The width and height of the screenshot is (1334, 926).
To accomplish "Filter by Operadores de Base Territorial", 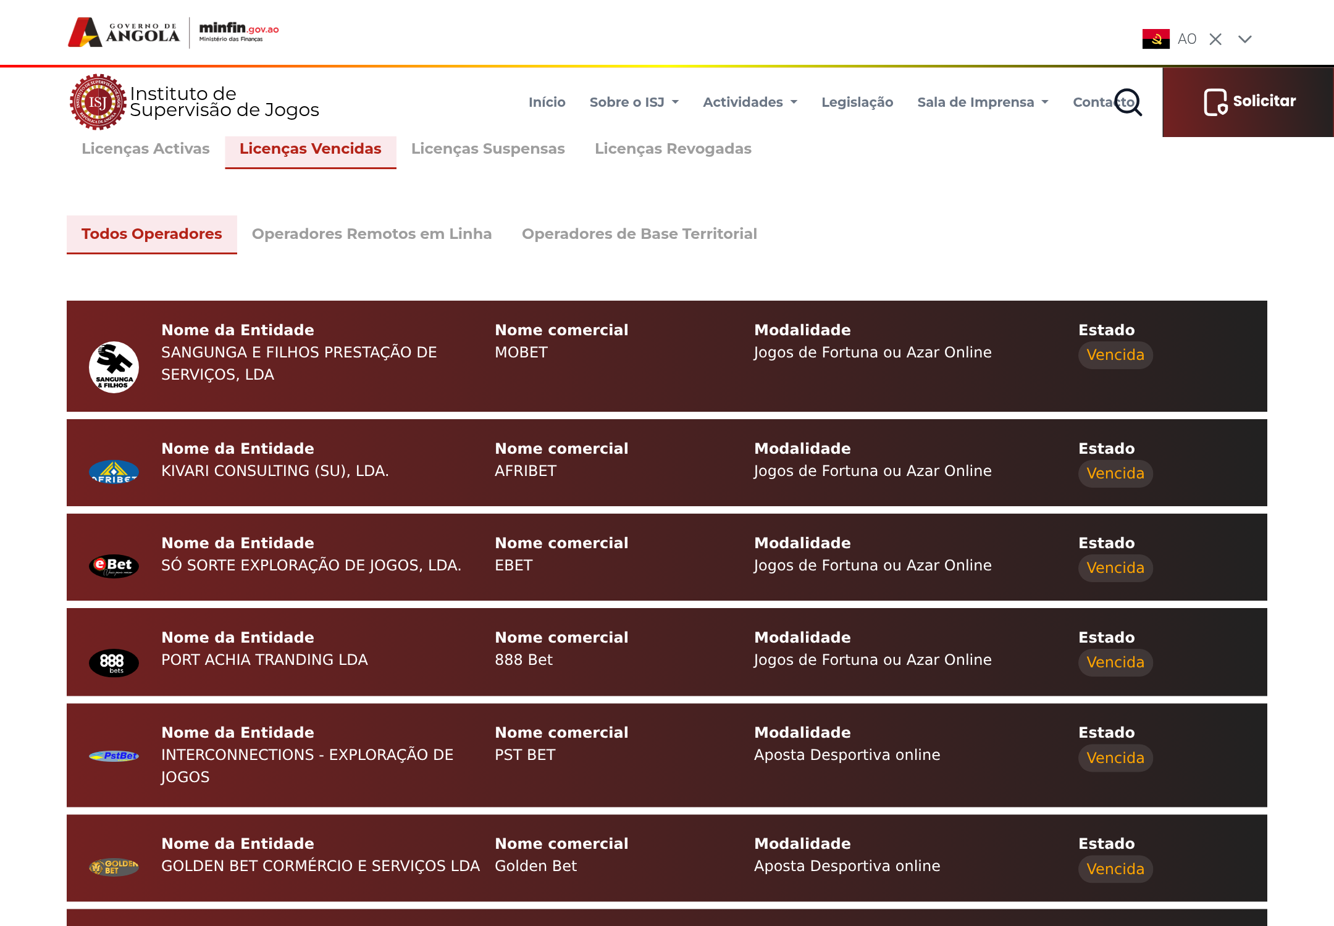I will pos(639,234).
